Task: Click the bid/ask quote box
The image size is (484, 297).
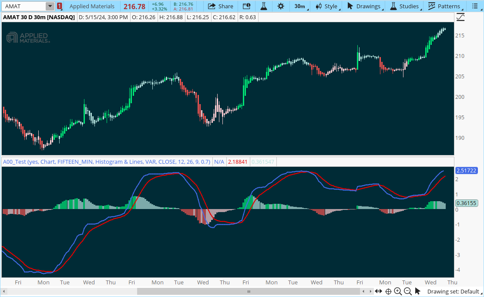Action: pyautogui.click(x=183, y=6)
